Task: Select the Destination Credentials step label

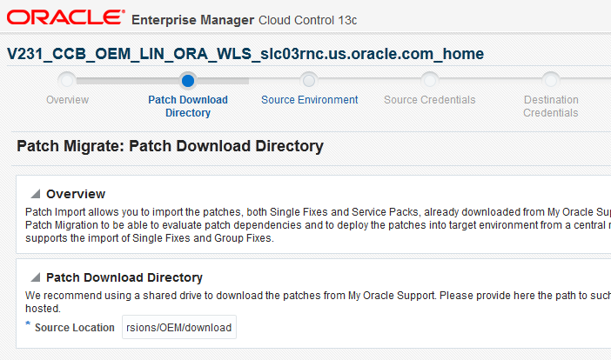Action: click(x=551, y=106)
